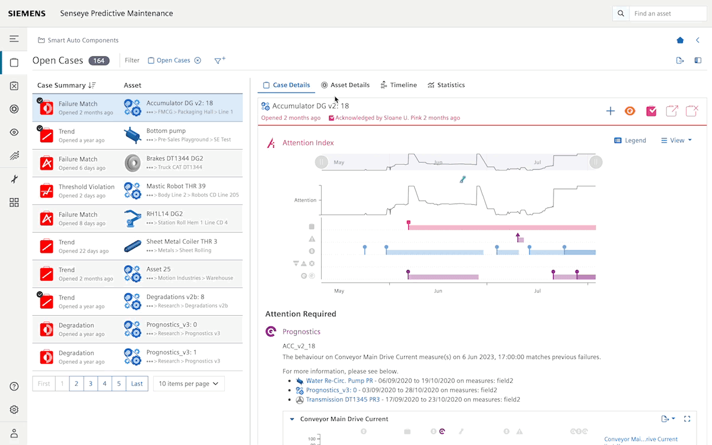Go to the Last page of cases
This screenshot has height=445, width=712.
point(136,383)
